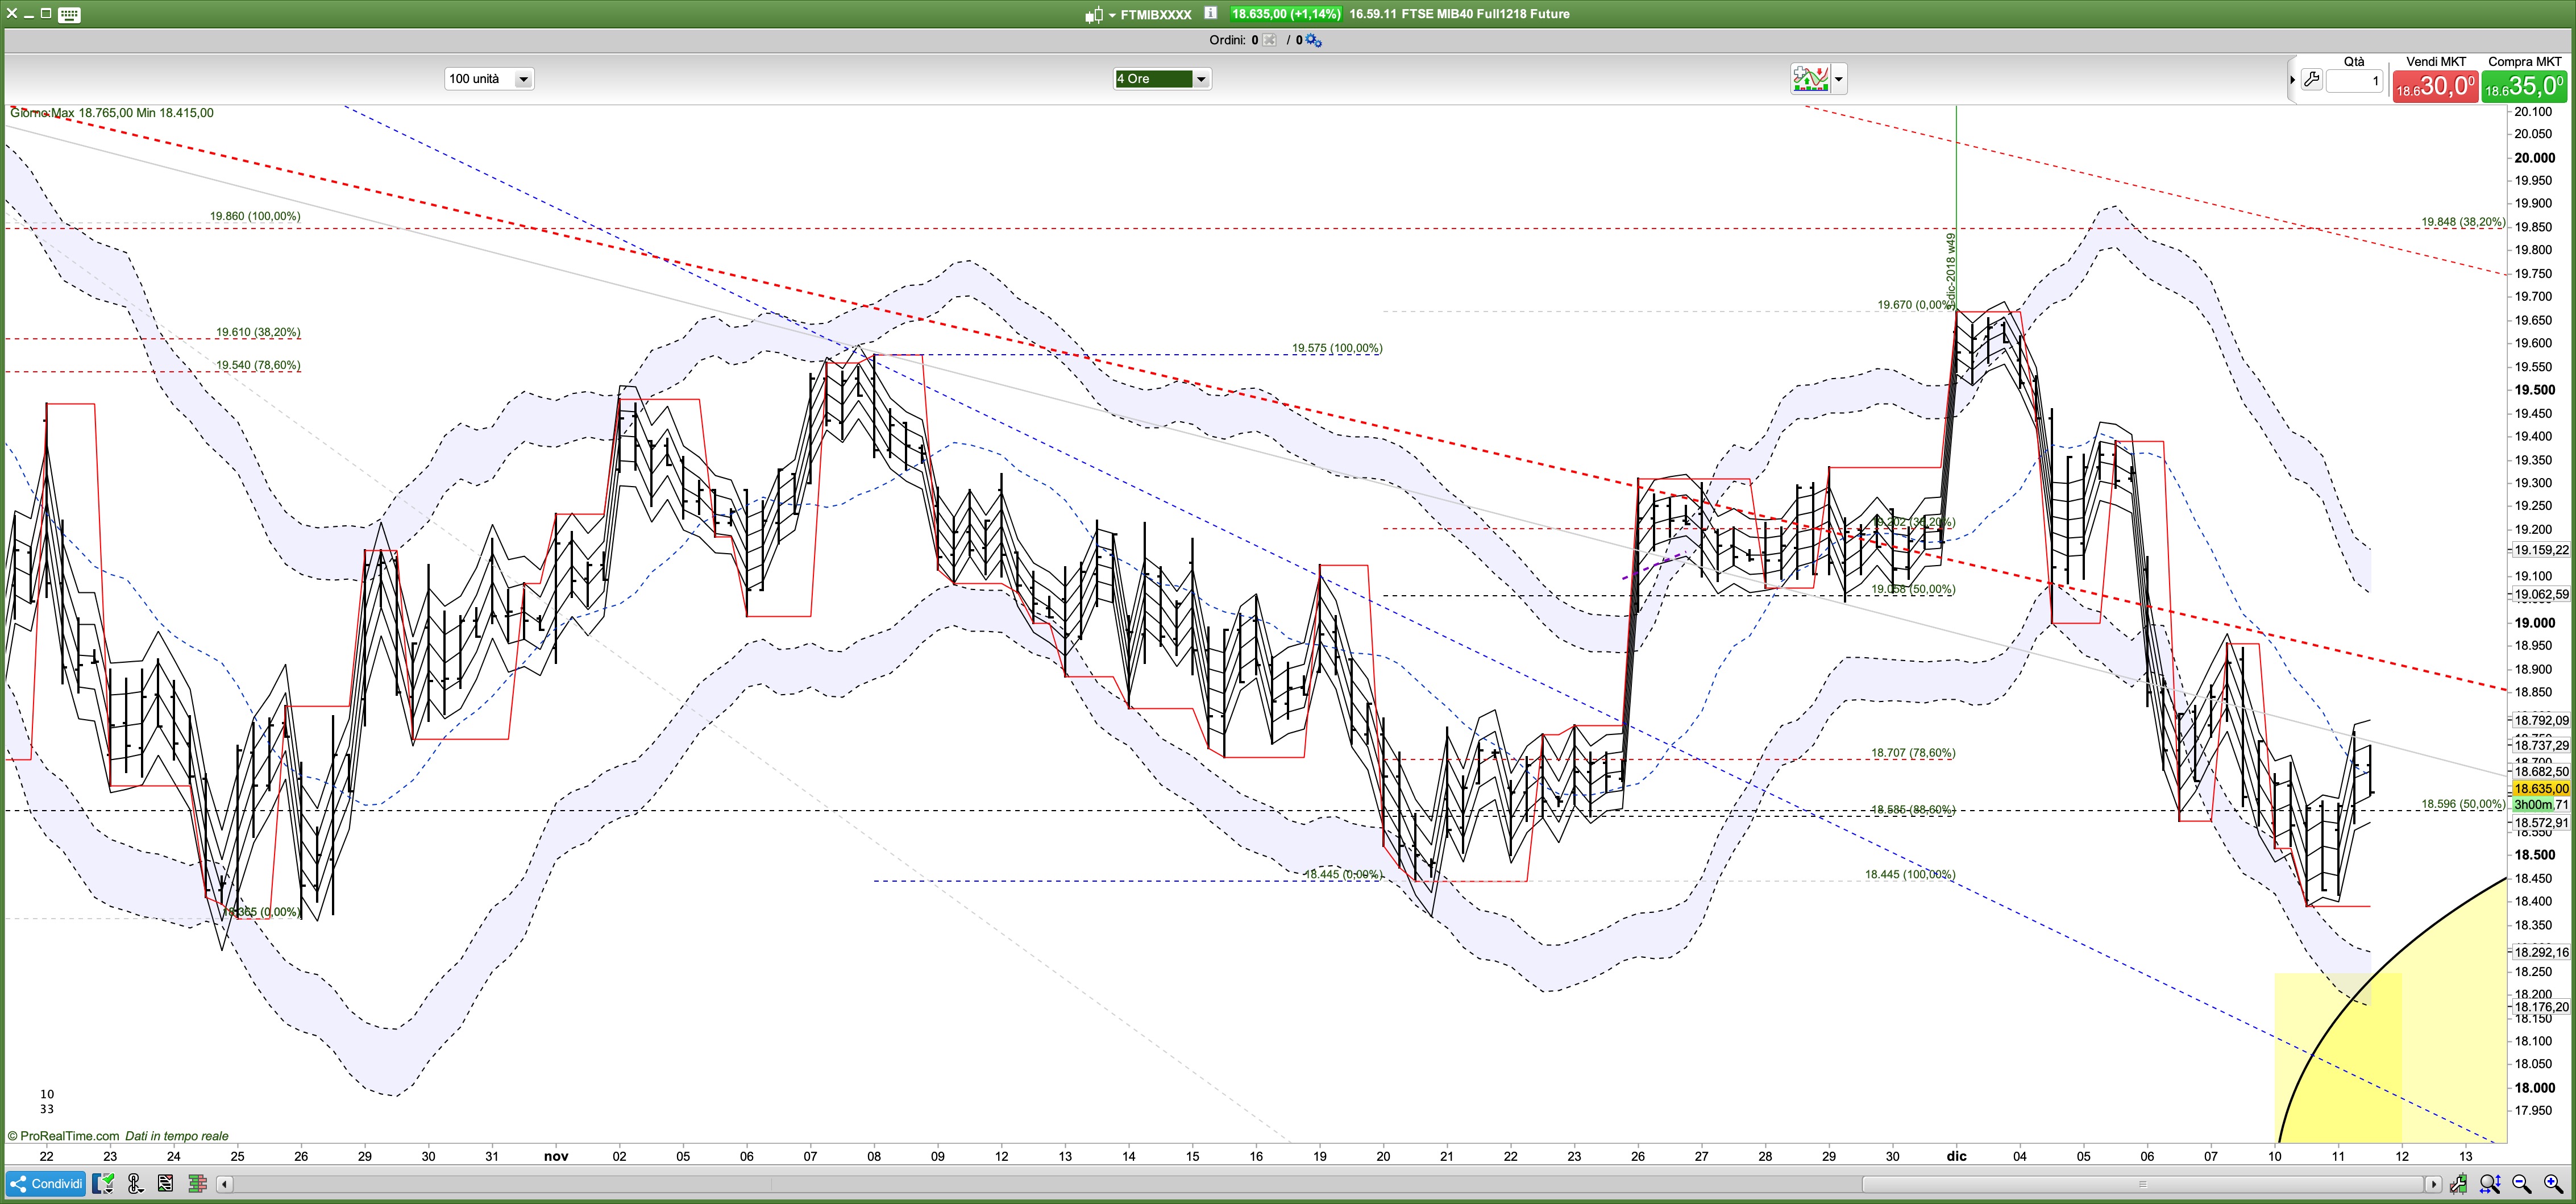Click the 18.292,16 price axis marker

2541,952
